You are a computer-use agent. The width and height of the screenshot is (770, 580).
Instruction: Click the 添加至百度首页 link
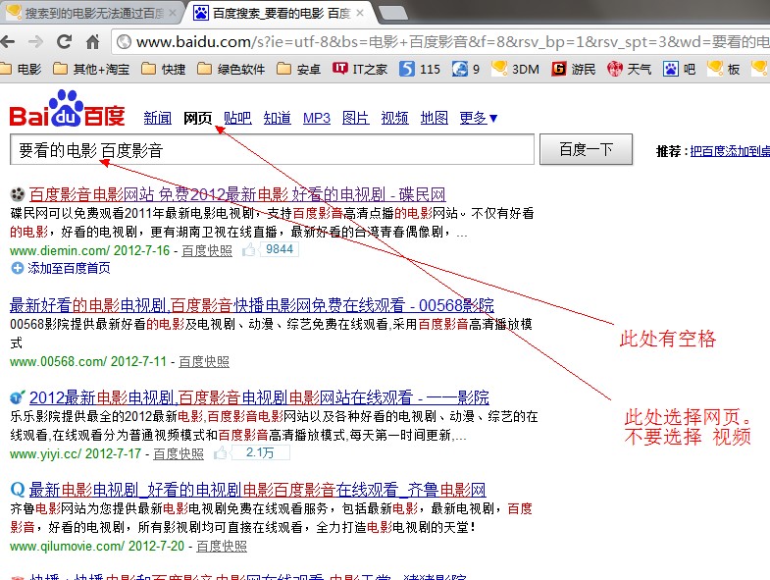(69, 268)
